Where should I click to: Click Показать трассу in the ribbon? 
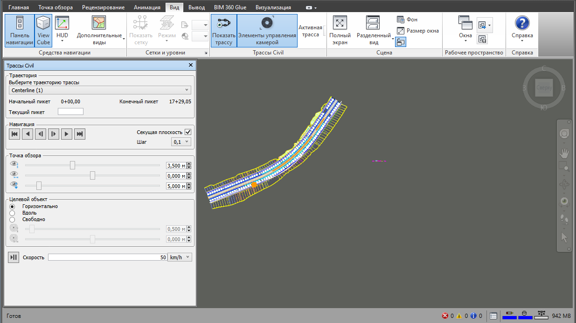click(224, 31)
